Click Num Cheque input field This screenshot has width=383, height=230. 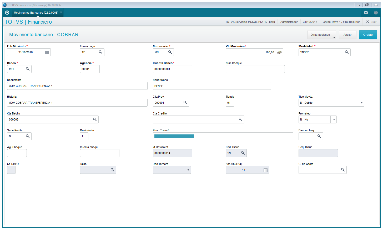pyautogui.click(x=255, y=69)
